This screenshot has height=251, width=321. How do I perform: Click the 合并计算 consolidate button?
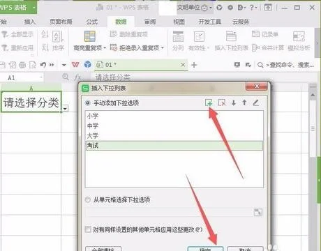pos(268,47)
